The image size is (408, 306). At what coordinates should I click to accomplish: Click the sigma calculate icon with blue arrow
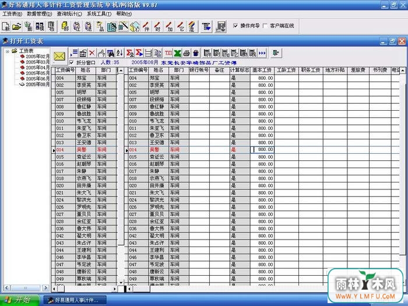[139, 53]
